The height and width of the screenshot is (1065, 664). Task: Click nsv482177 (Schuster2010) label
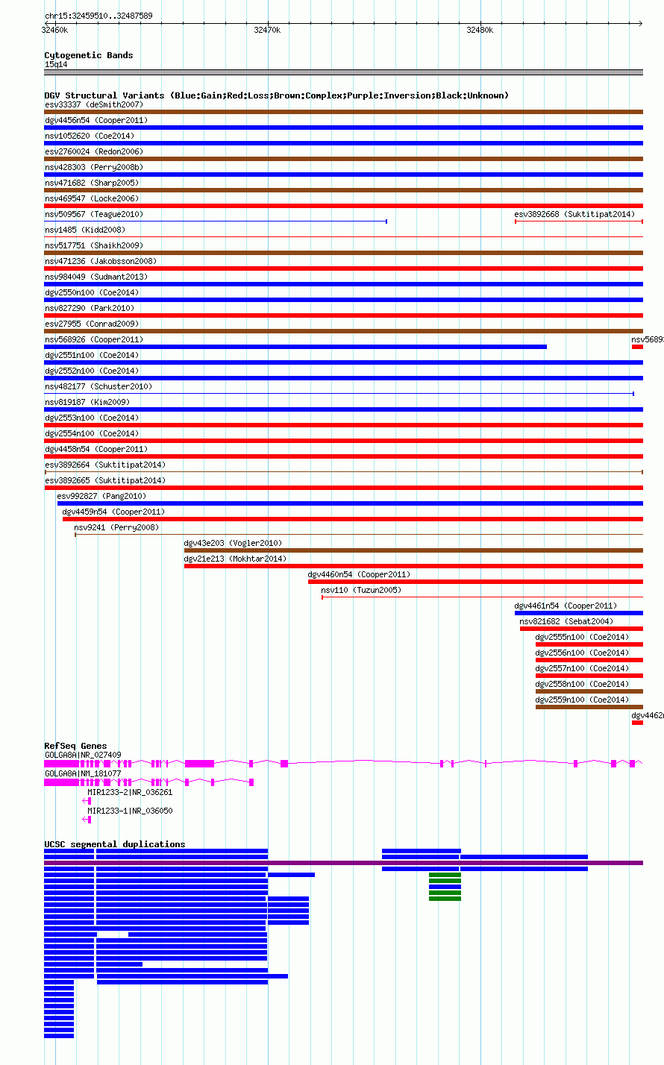(x=98, y=386)
